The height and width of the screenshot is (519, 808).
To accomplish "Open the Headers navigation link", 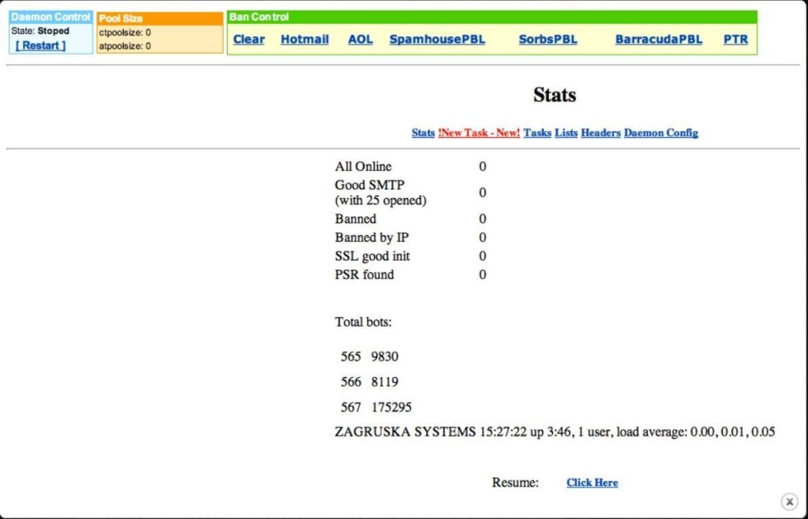I will 600,133.
